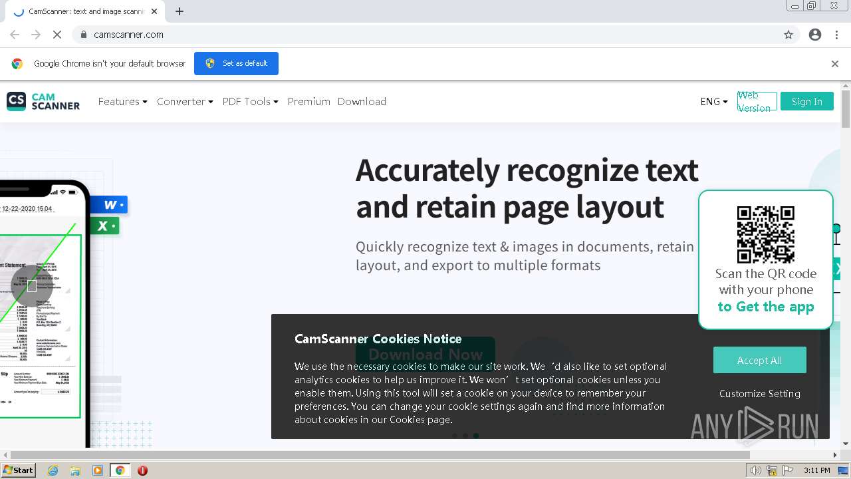Open the Chrome profile icon

click(x=815, y=35)
